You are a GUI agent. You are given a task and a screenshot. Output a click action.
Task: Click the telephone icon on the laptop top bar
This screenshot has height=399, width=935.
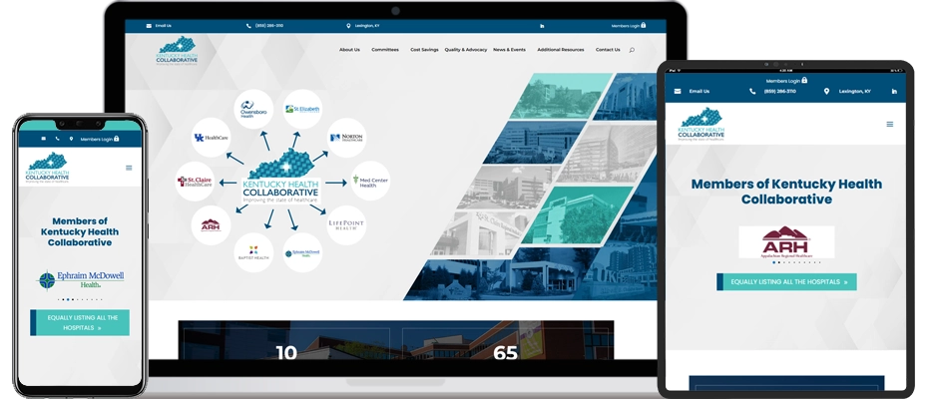click(248, 26)
